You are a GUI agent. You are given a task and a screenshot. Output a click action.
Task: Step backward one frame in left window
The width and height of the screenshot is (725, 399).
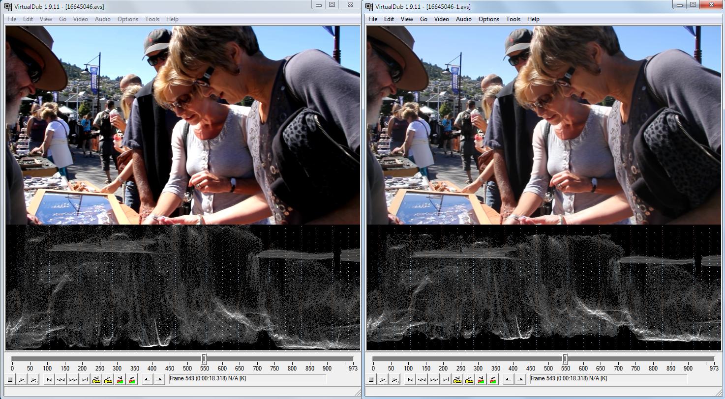(x=60, y=379)
